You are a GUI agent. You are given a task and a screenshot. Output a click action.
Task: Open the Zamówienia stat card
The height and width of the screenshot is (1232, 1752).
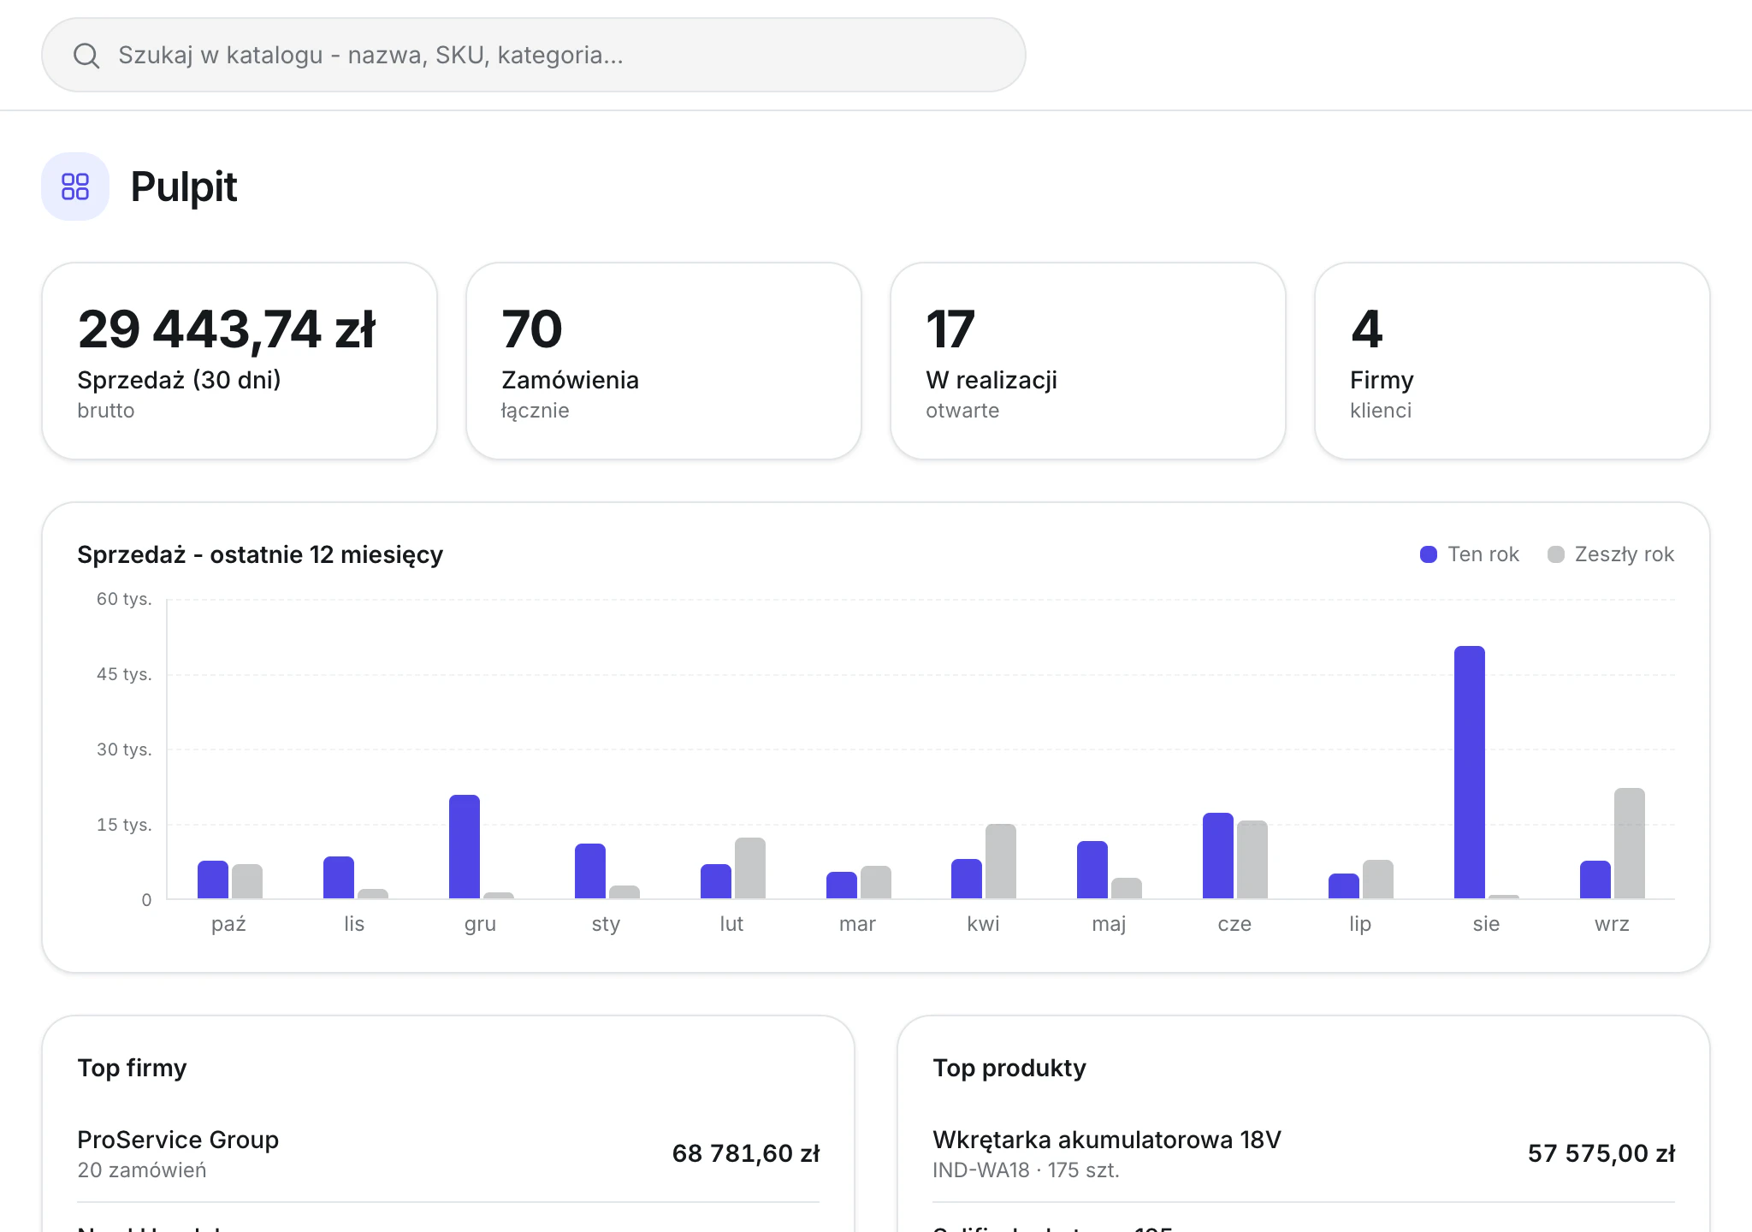tap(664, 361)
